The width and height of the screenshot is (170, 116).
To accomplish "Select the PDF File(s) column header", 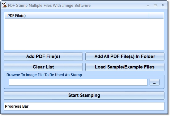I will coord(77,16).
